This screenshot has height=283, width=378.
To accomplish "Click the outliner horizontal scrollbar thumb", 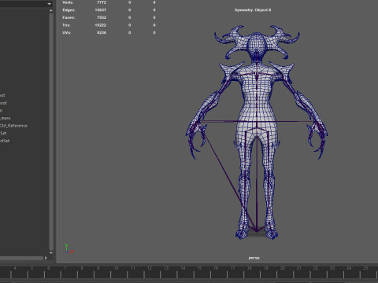I will click(21, 258).
